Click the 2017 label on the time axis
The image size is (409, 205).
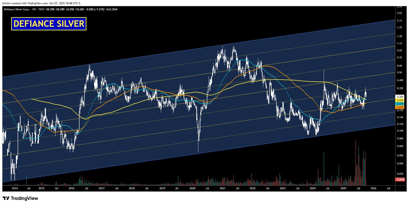click(x=102, y=188)
